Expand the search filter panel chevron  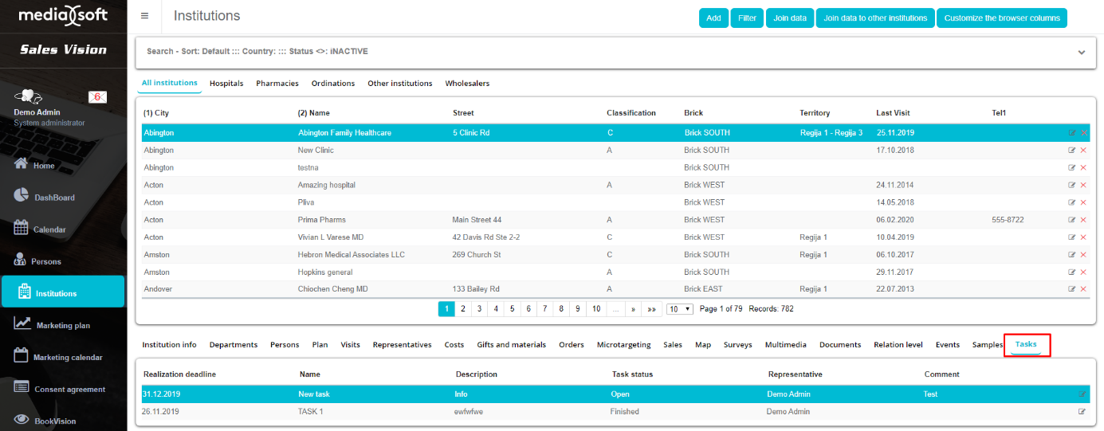1082,53
